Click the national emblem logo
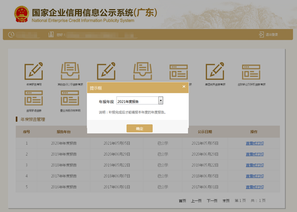This screenshot has width=297, height=212. pos(20,13)
